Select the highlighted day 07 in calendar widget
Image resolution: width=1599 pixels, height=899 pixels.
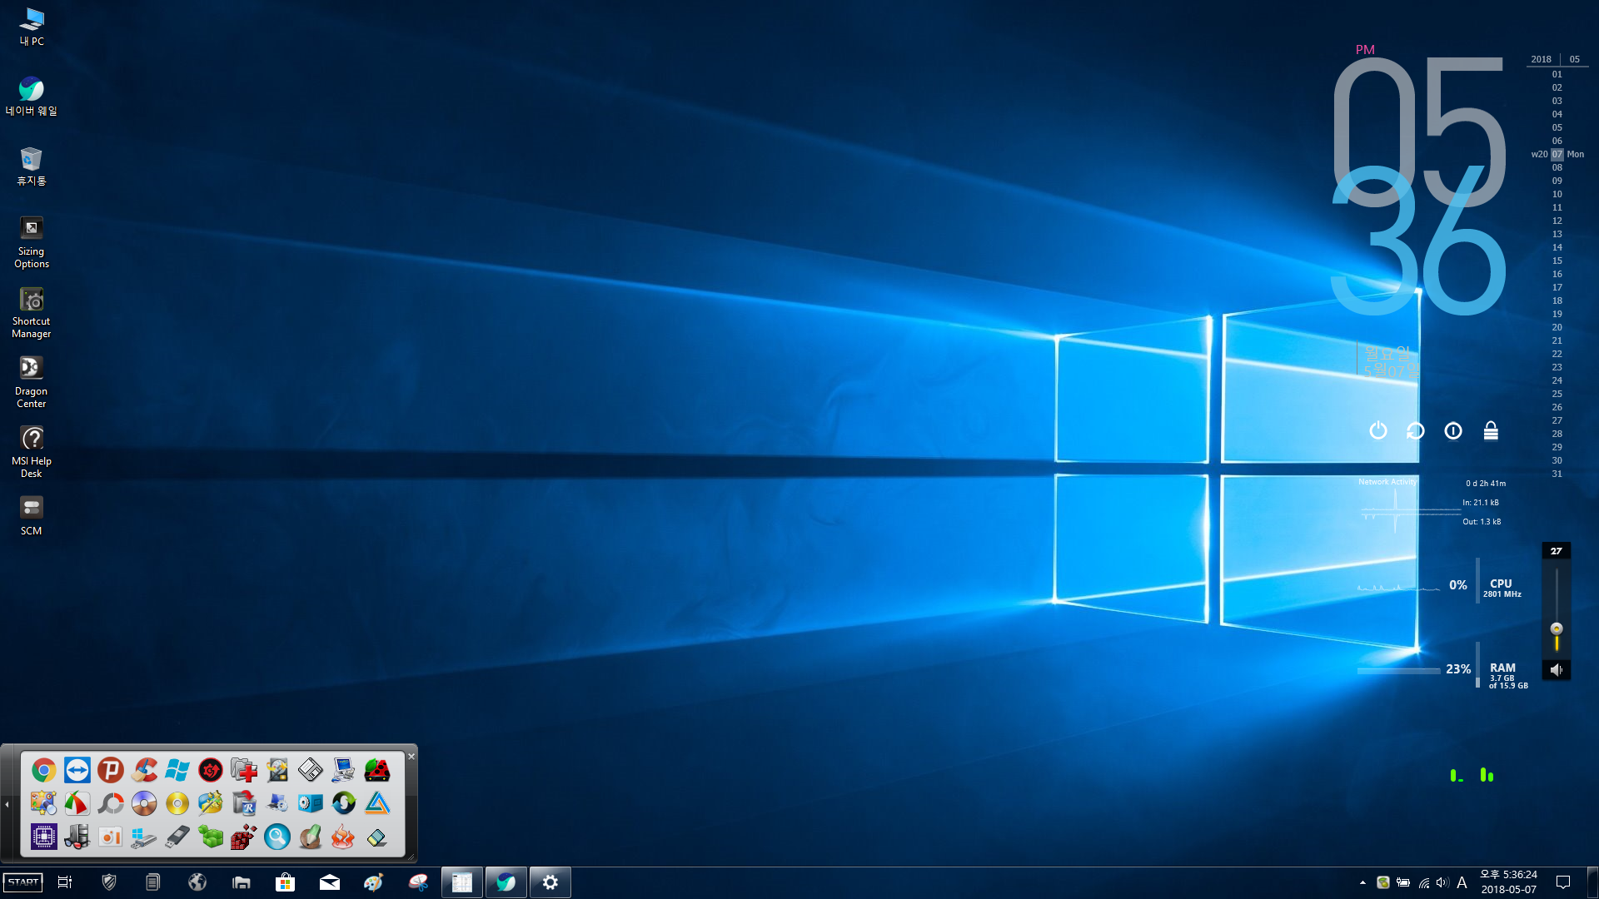coord(1557,154)
